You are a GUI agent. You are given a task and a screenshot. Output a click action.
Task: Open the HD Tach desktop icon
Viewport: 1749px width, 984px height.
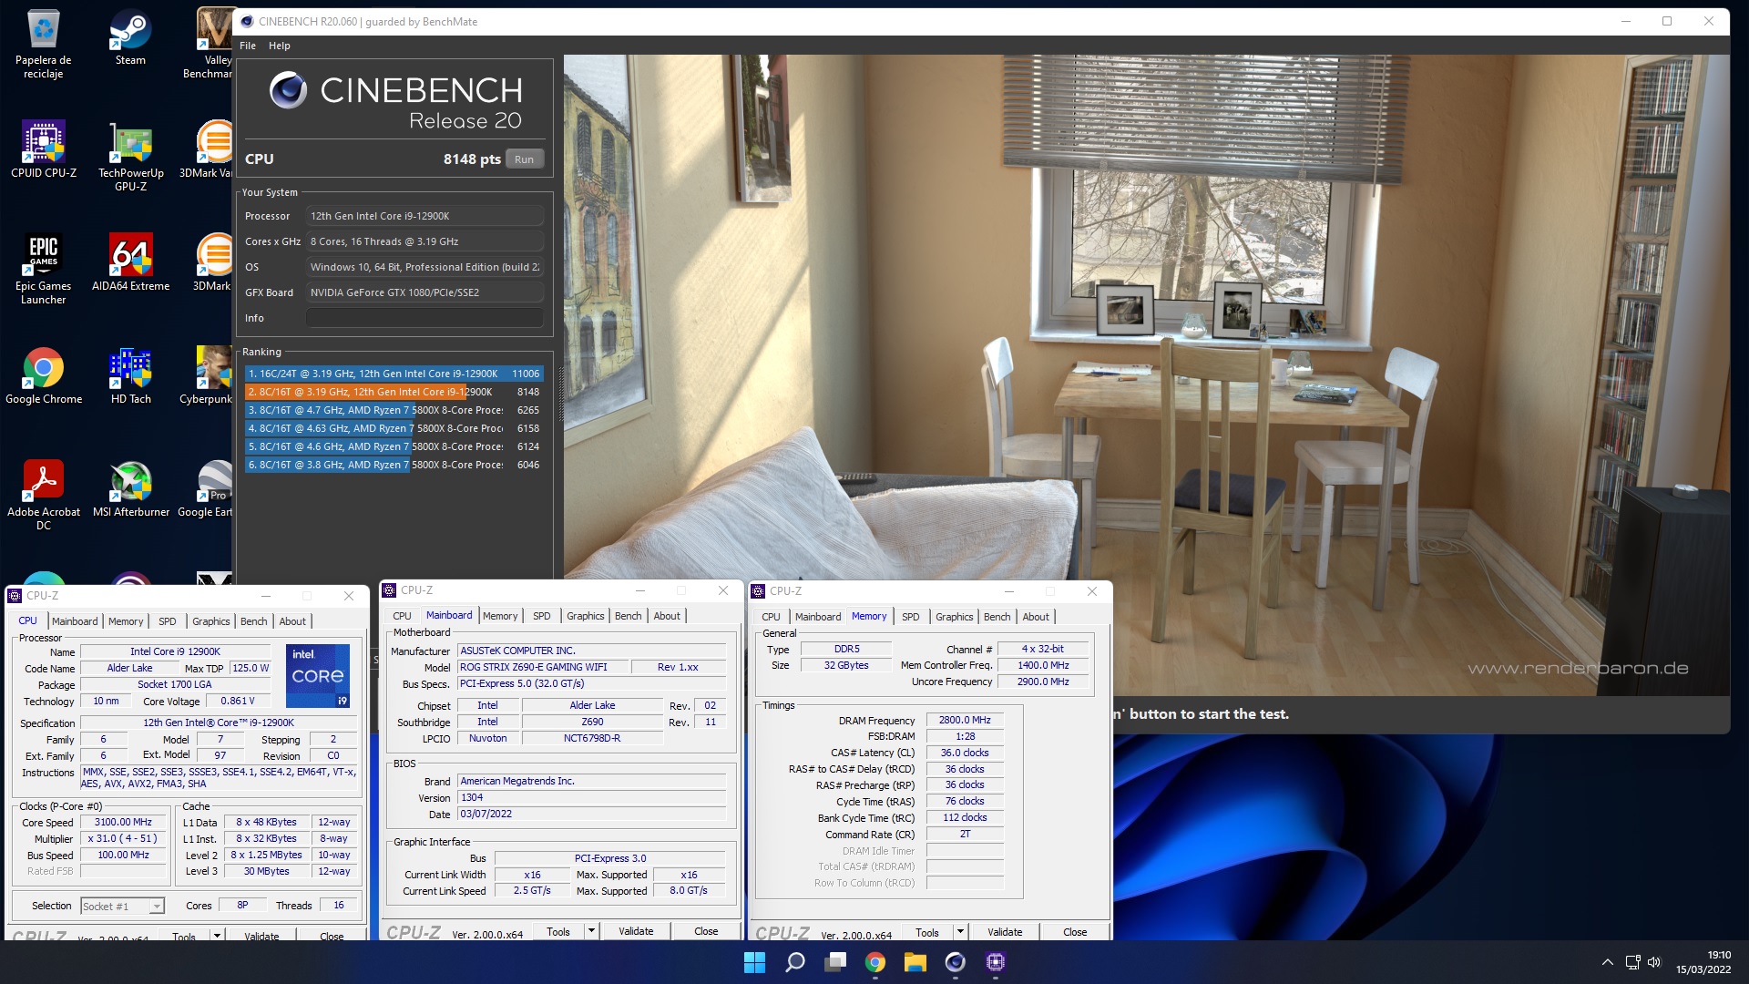(130, 376)
